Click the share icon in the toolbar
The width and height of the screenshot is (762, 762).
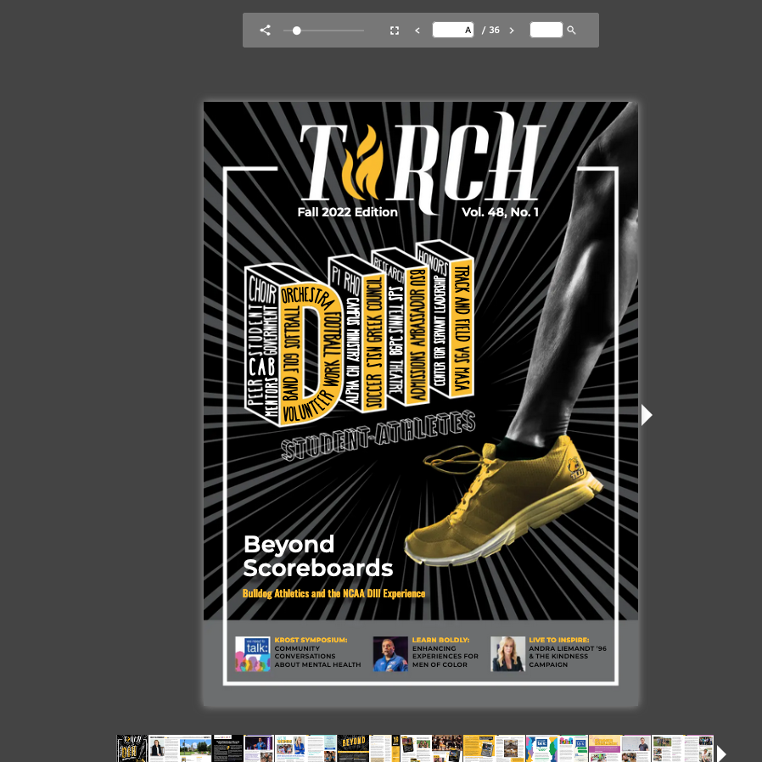[265, 31]
